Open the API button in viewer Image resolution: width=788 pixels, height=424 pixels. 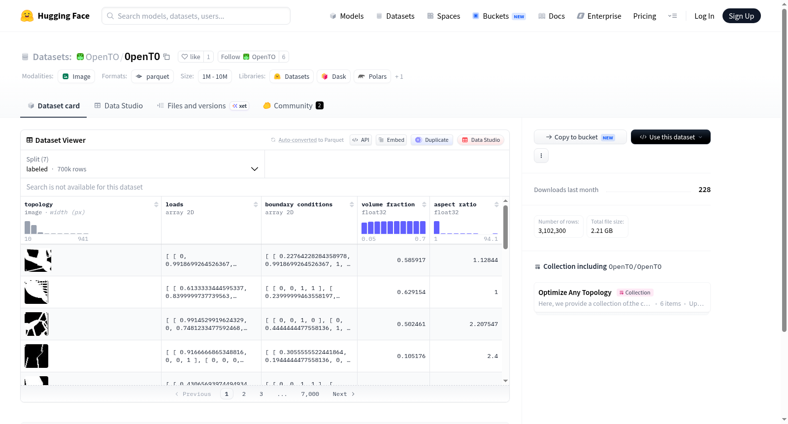pyautogui.click(x=361, y=140)
